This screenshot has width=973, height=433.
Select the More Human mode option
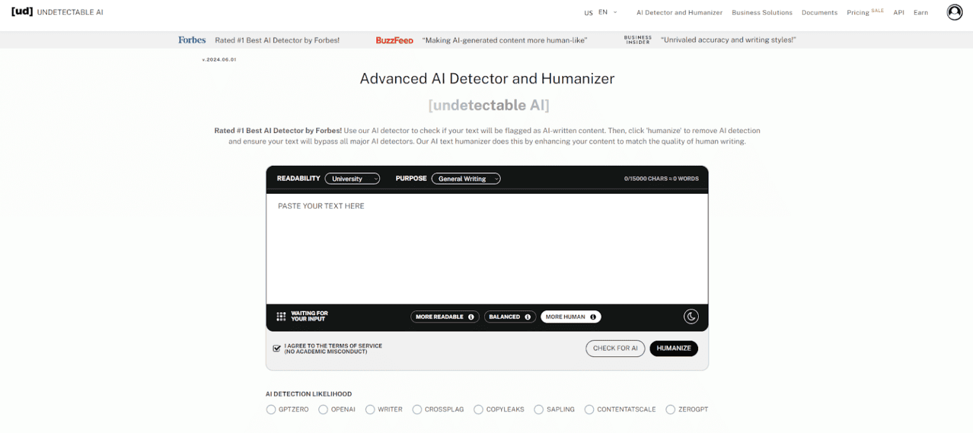click(x=564, y=317)
